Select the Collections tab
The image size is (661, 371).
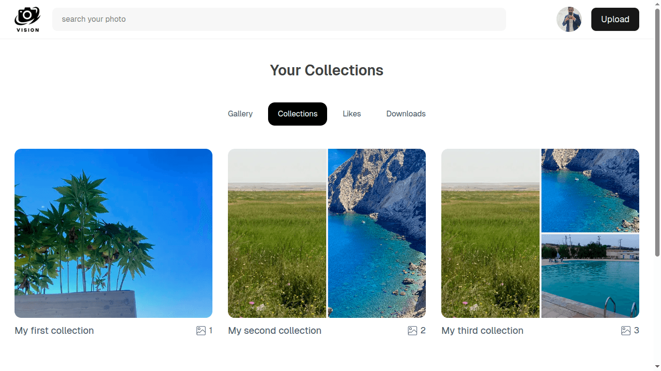click(297, 114)
